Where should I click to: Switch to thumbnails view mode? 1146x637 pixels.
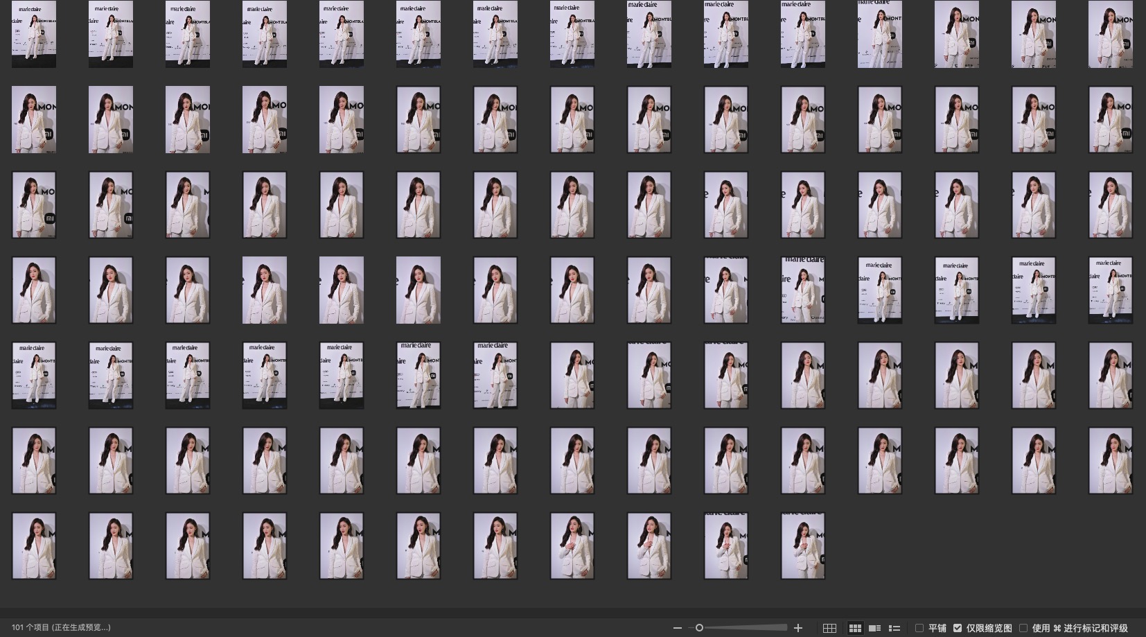(856, 628)
